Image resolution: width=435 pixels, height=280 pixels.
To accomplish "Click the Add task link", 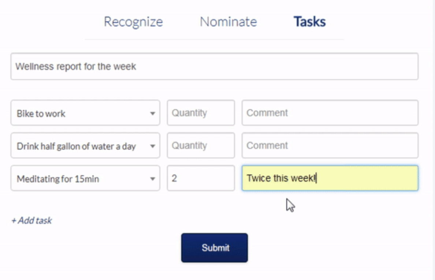I will tap(32, 221).
